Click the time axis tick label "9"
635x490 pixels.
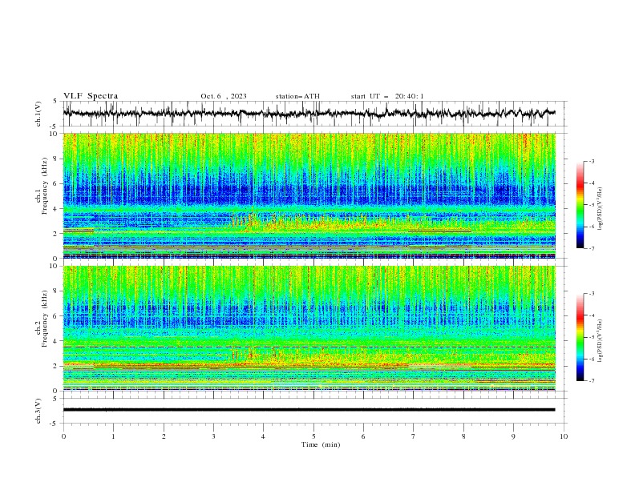pyautogui.click(x=513, y=436)
